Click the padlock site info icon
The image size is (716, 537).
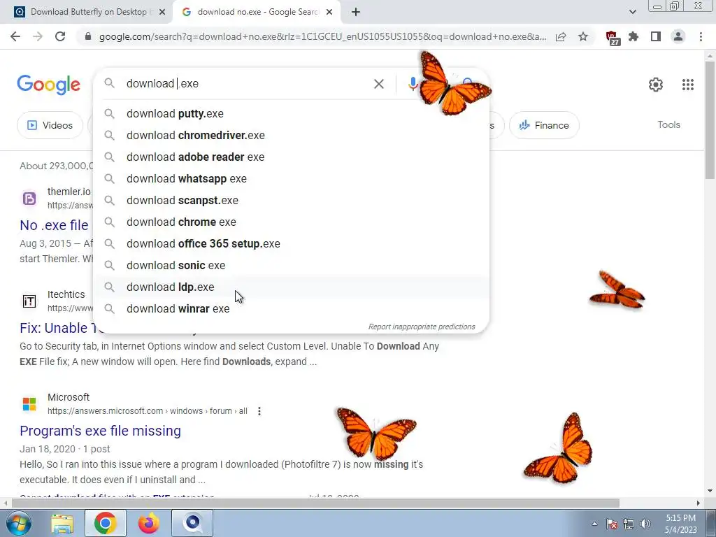88,36
